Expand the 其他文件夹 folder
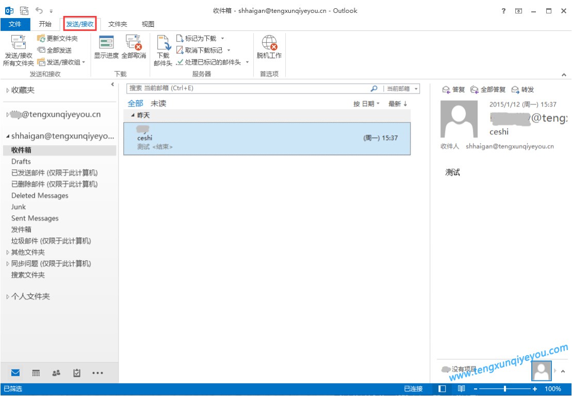Viewport: 572px width, 396px height. click(8, 252)
